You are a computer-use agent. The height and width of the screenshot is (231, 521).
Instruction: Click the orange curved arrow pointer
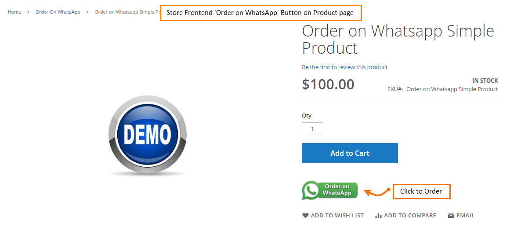(377, 192)
